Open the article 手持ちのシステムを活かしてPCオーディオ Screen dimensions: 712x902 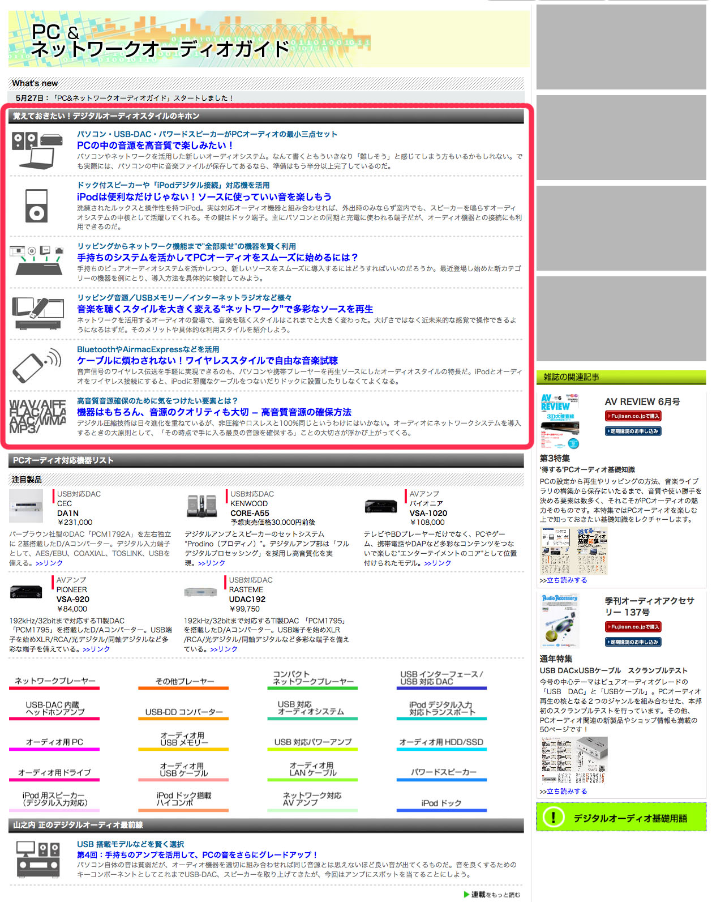217,258
